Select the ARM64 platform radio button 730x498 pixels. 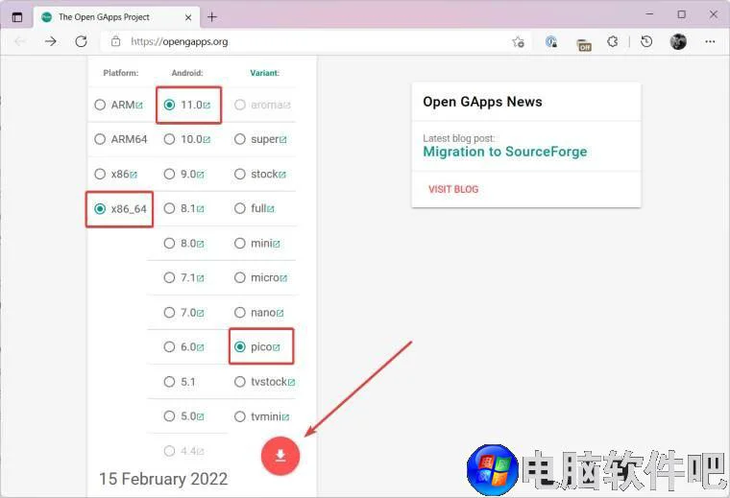(x=100, y=139)
